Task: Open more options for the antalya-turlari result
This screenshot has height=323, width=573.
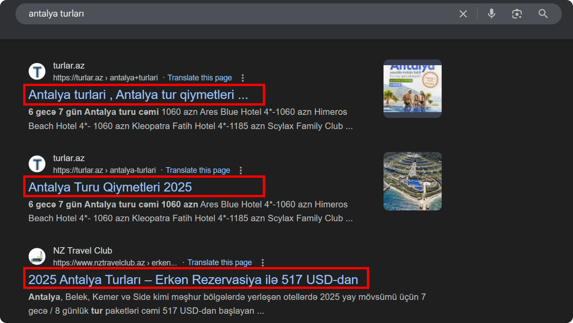Action: [241, 170]
